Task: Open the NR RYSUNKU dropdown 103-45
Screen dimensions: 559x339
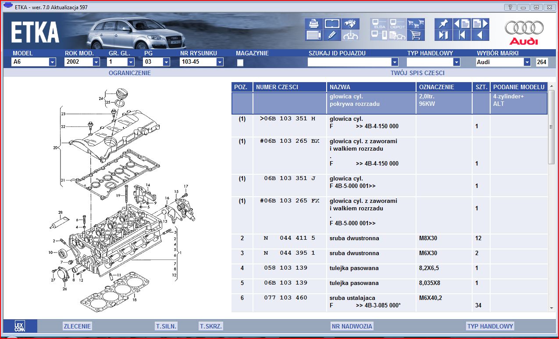Action: 220,62
